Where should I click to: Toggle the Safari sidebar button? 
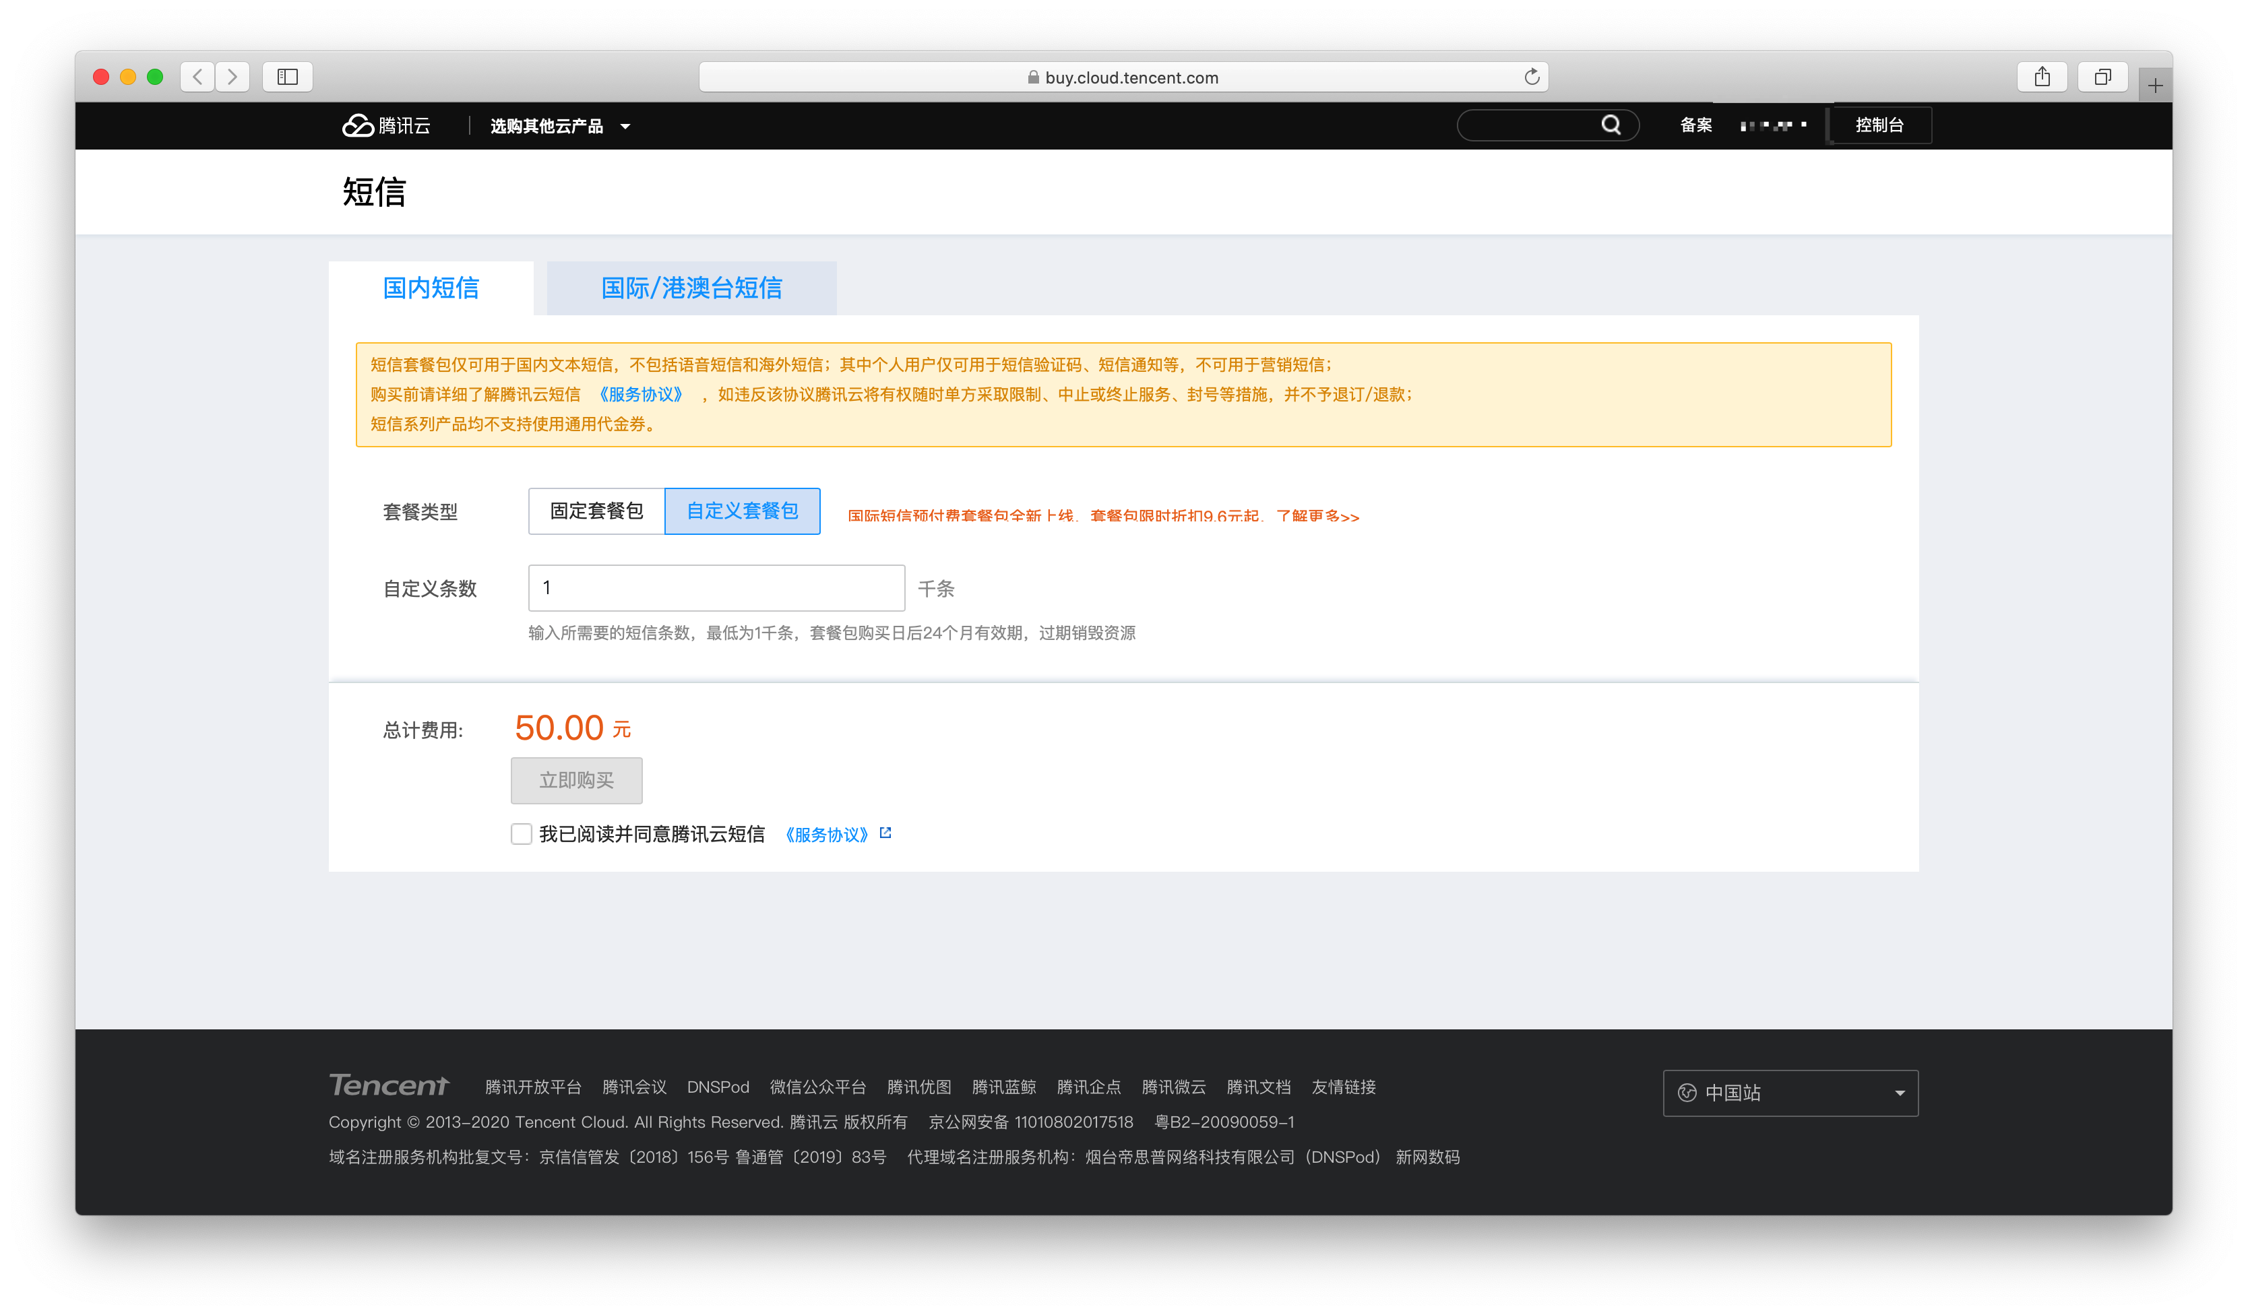287,77
